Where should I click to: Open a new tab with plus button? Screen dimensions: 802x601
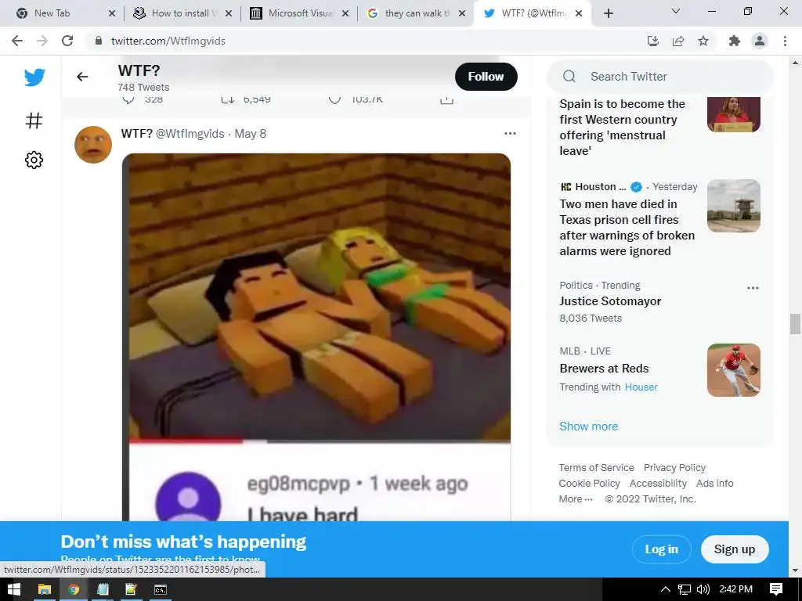pos(608,13)
